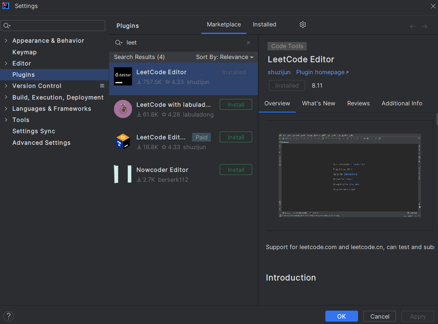Click the LeetCode with labulad... result title

coord(174,105)
